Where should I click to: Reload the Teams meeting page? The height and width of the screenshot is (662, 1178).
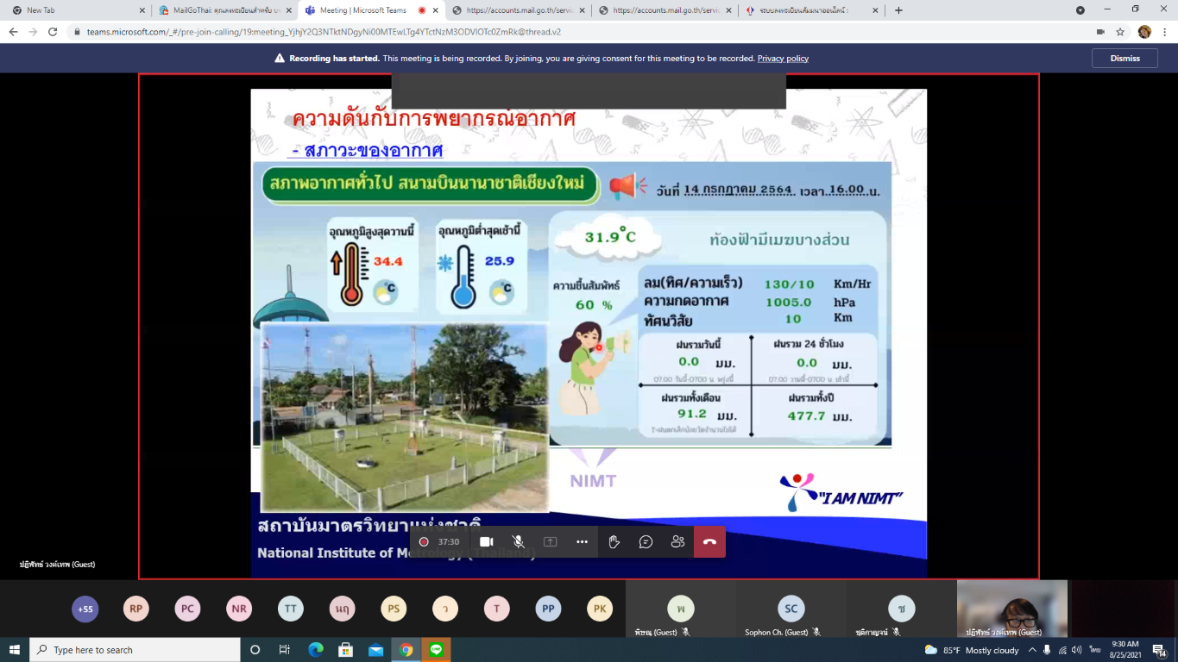(53, 31)
